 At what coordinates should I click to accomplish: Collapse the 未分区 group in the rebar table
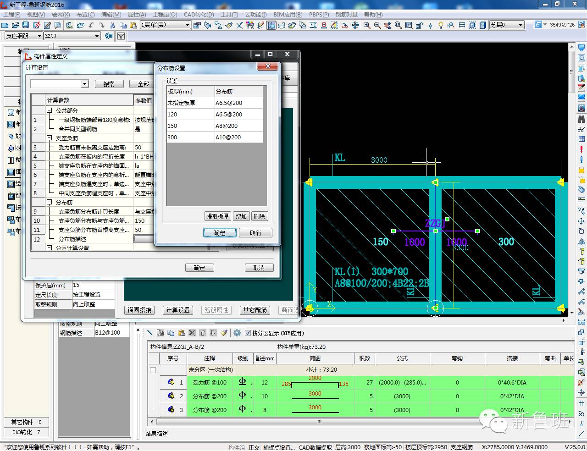tap(153, 370)
